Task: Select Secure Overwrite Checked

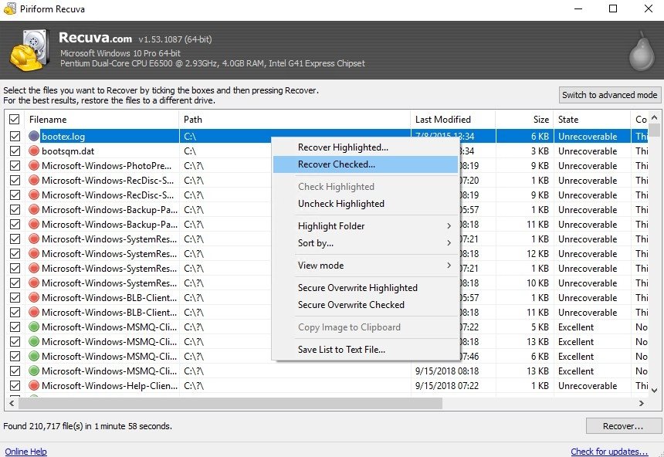Action: (365, 305)
